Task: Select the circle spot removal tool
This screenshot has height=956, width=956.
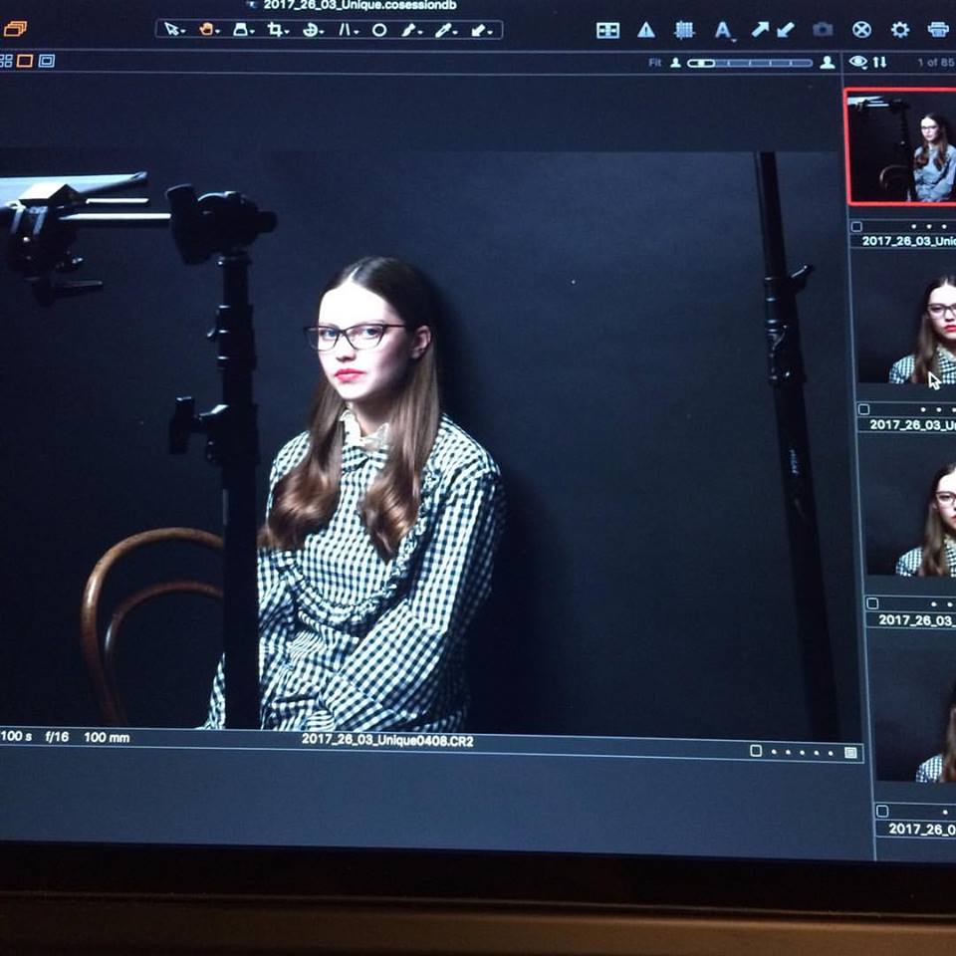Action: click(x=379, y=30)
